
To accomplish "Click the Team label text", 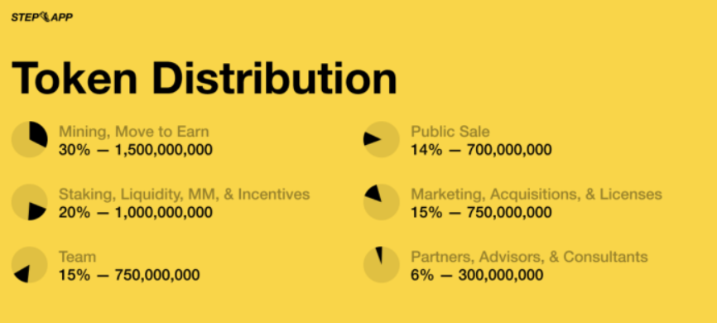I will pos(78,257).
